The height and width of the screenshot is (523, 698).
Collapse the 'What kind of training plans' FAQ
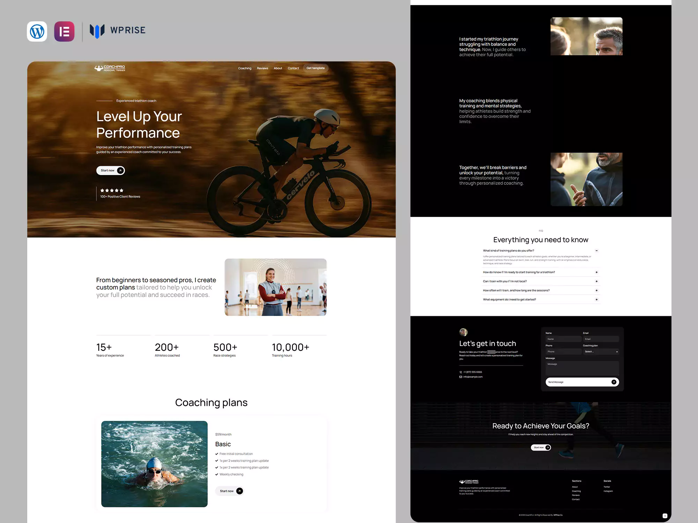click(596, 250)
